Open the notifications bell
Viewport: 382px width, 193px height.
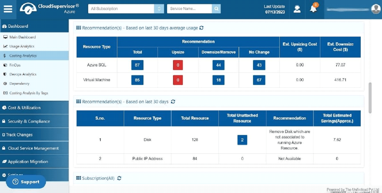pos(313,9)
